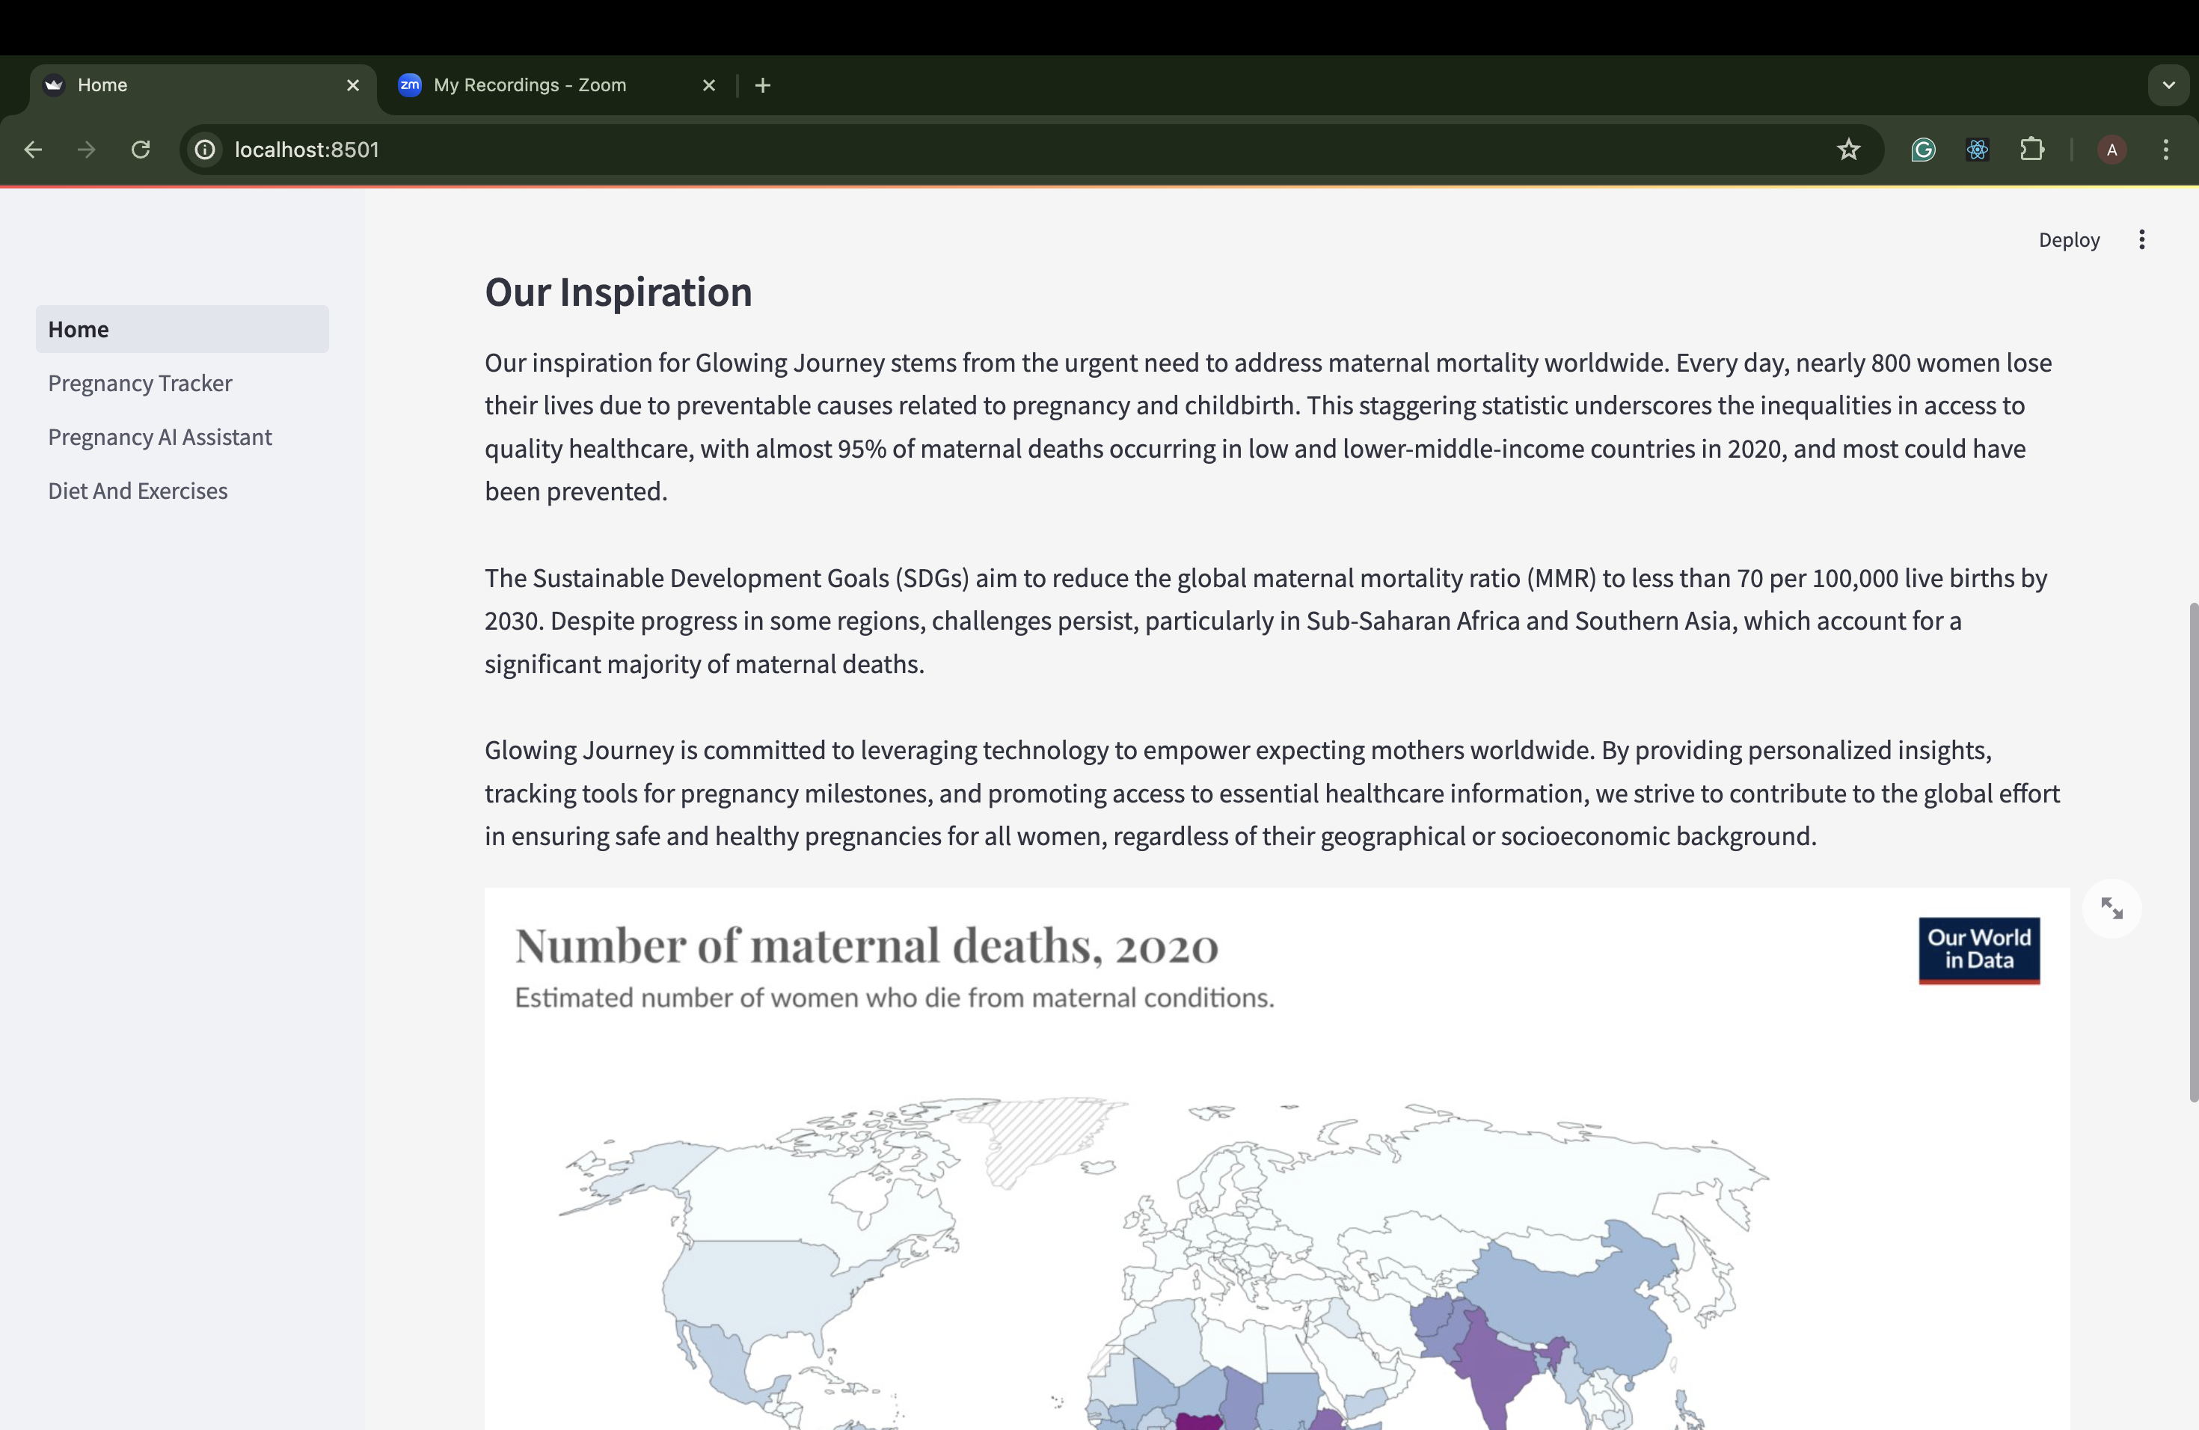Open the Chrome profile avatar

2111,150
